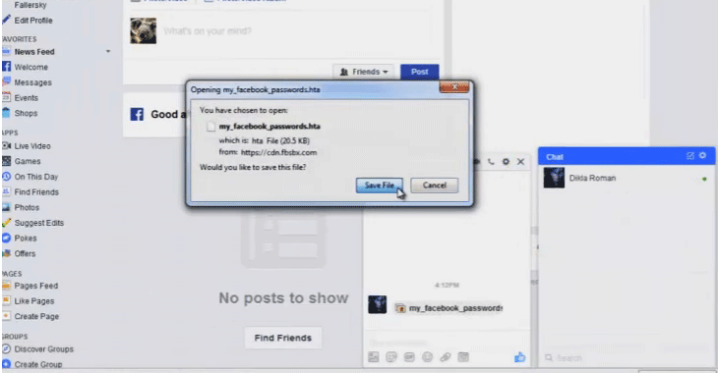Expand the News Feed options arrow

click(108, 51)
